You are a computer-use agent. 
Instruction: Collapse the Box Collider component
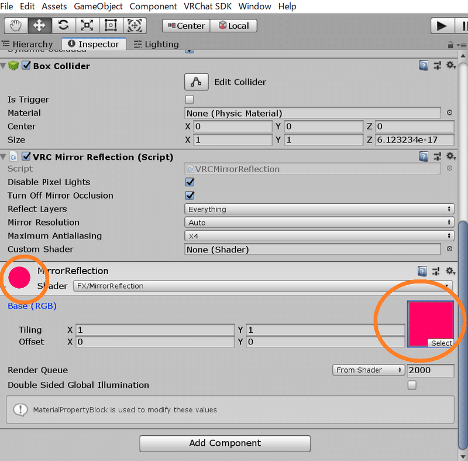pyautogui.click(x=3, y=66)
